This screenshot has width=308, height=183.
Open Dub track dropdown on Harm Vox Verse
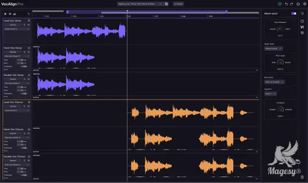click(x=17, y=56)
